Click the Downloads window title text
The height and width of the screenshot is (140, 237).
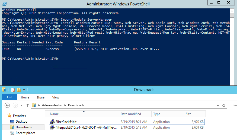pyautogui.click(x=144, y=90)
